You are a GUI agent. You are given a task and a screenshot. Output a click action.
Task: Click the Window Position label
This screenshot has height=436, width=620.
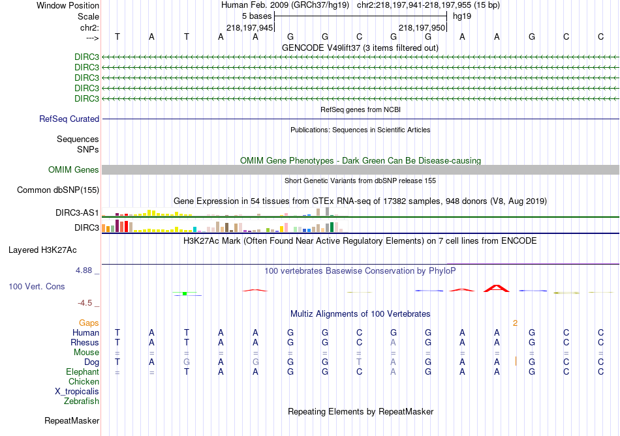(x=68, y=5)
